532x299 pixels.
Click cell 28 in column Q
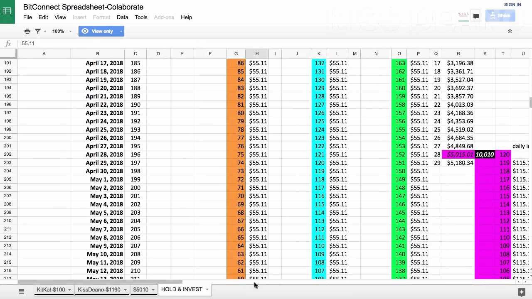[436, 154]
